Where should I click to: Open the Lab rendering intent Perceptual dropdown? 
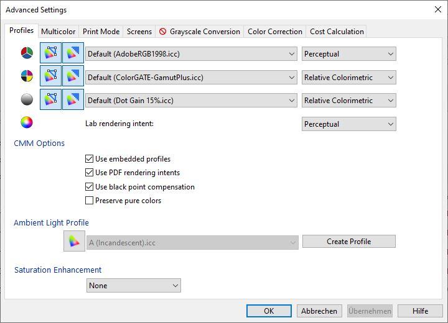tap(348, 124)
